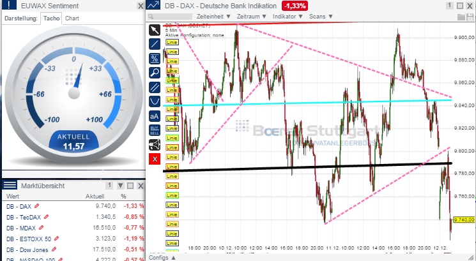Open the folder icon in chart toolbar
Screen dimensions: 476x261
point(461,17)
